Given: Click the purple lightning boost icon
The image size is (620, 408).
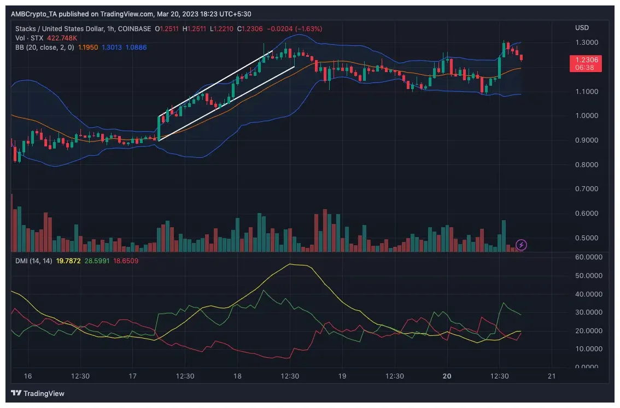Looking at the screenshot, I should click(521, 245).
